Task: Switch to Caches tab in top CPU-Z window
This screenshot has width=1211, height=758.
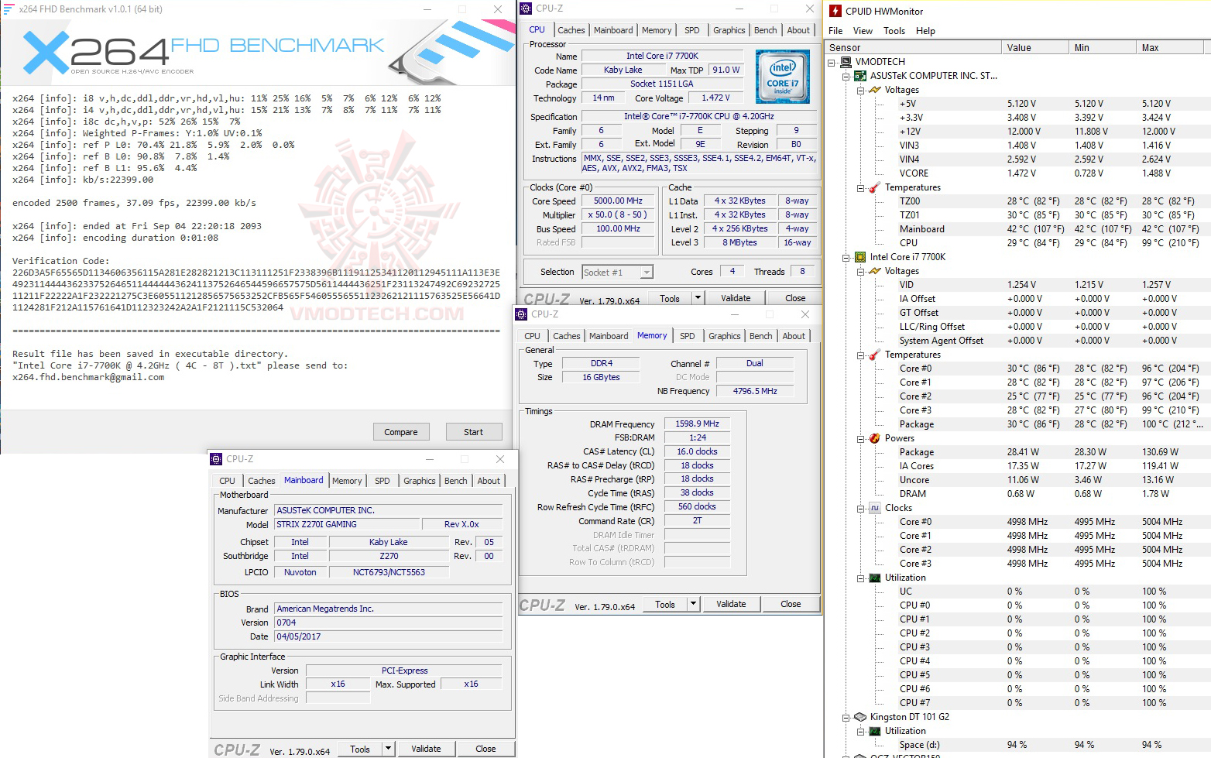Action: [x=571, y=30]
